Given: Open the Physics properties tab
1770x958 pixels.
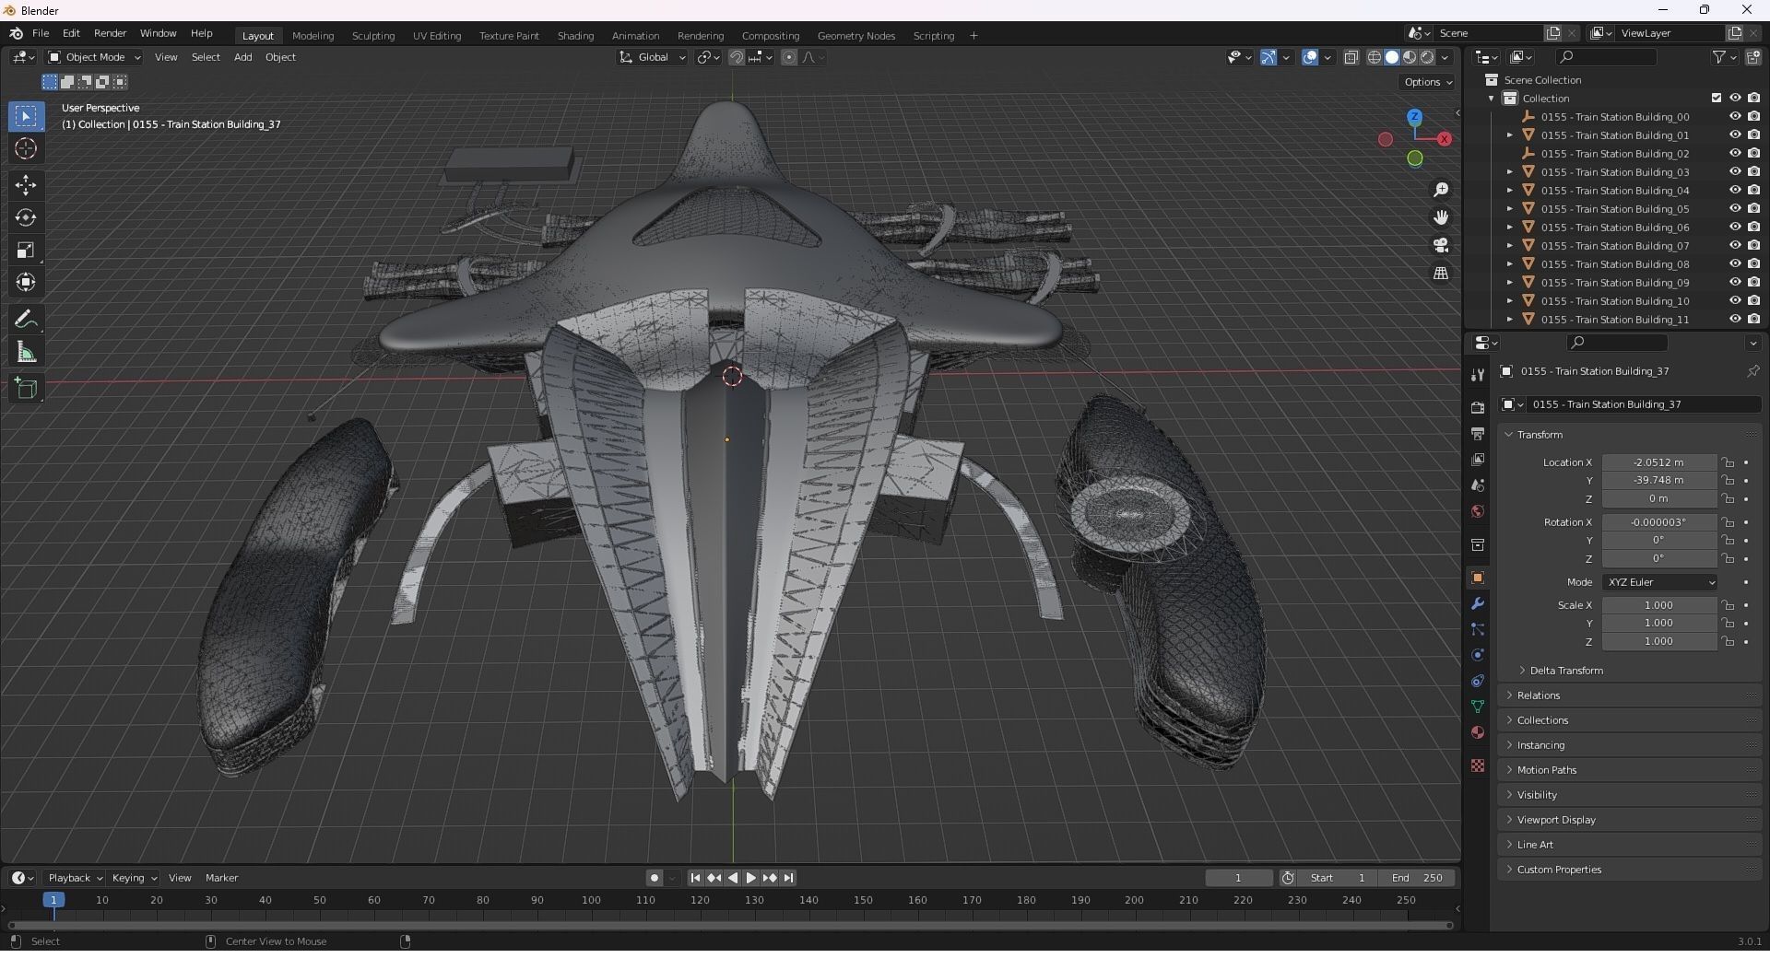Looking at the screenshot, I should pyautogui.click(x=1478, y=655).
